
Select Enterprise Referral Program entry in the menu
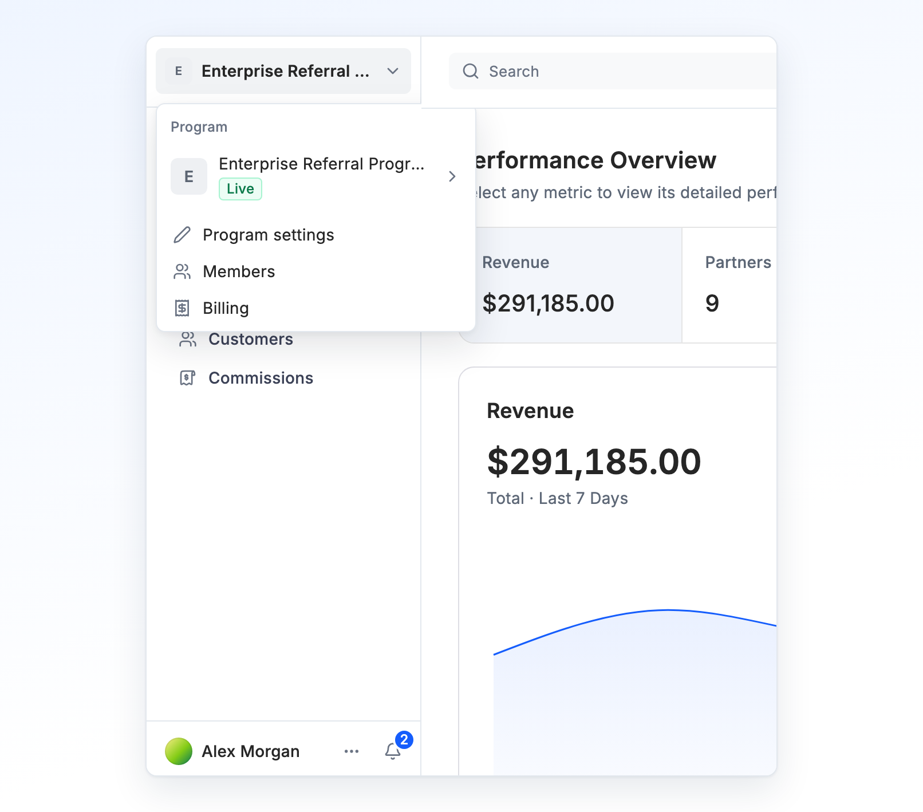(x=315, y=176)
